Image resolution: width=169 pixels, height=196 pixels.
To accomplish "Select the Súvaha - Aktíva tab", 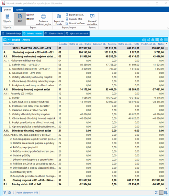I will click(x=33, y=33).
